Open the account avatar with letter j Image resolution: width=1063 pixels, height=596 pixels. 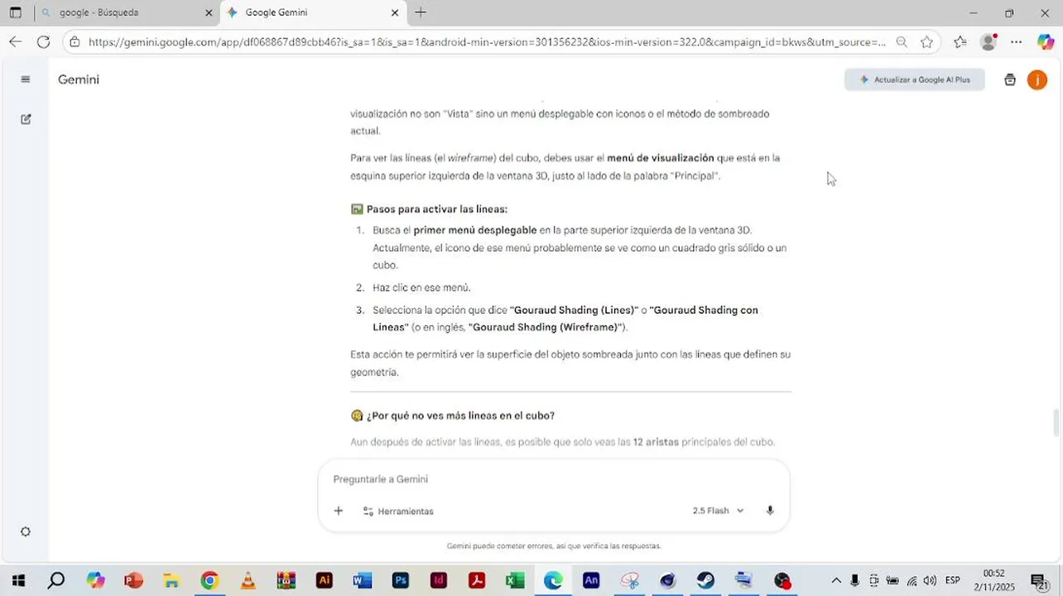point(1037,79)
